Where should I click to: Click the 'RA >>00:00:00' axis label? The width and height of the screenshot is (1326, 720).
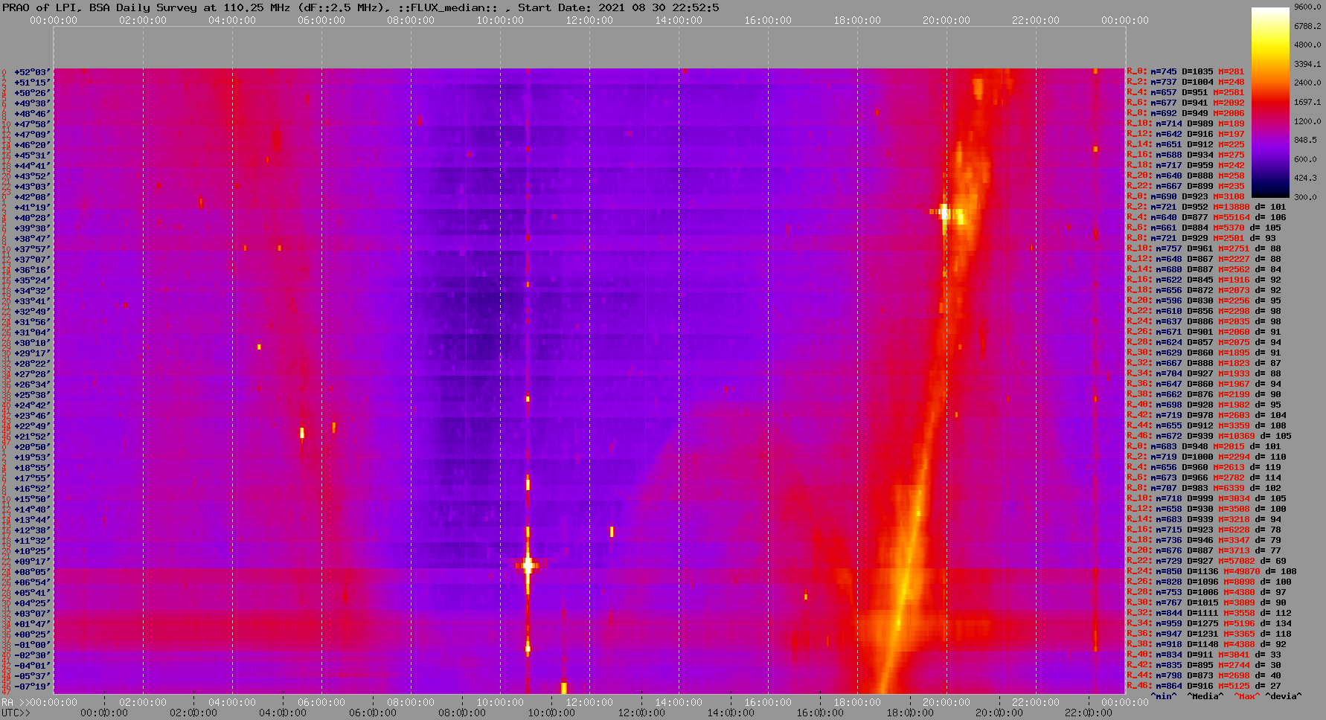[x=39, y=703]
